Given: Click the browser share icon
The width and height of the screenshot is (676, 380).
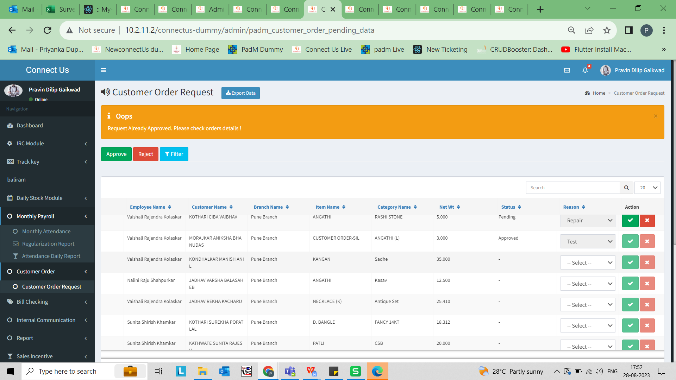Looking at the screenshot, I should [589, 30].
